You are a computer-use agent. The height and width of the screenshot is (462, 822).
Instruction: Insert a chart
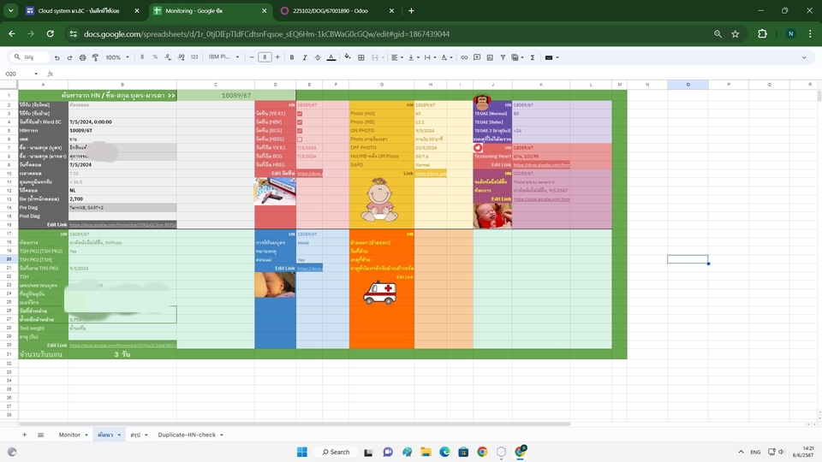(x=490, y=57)
